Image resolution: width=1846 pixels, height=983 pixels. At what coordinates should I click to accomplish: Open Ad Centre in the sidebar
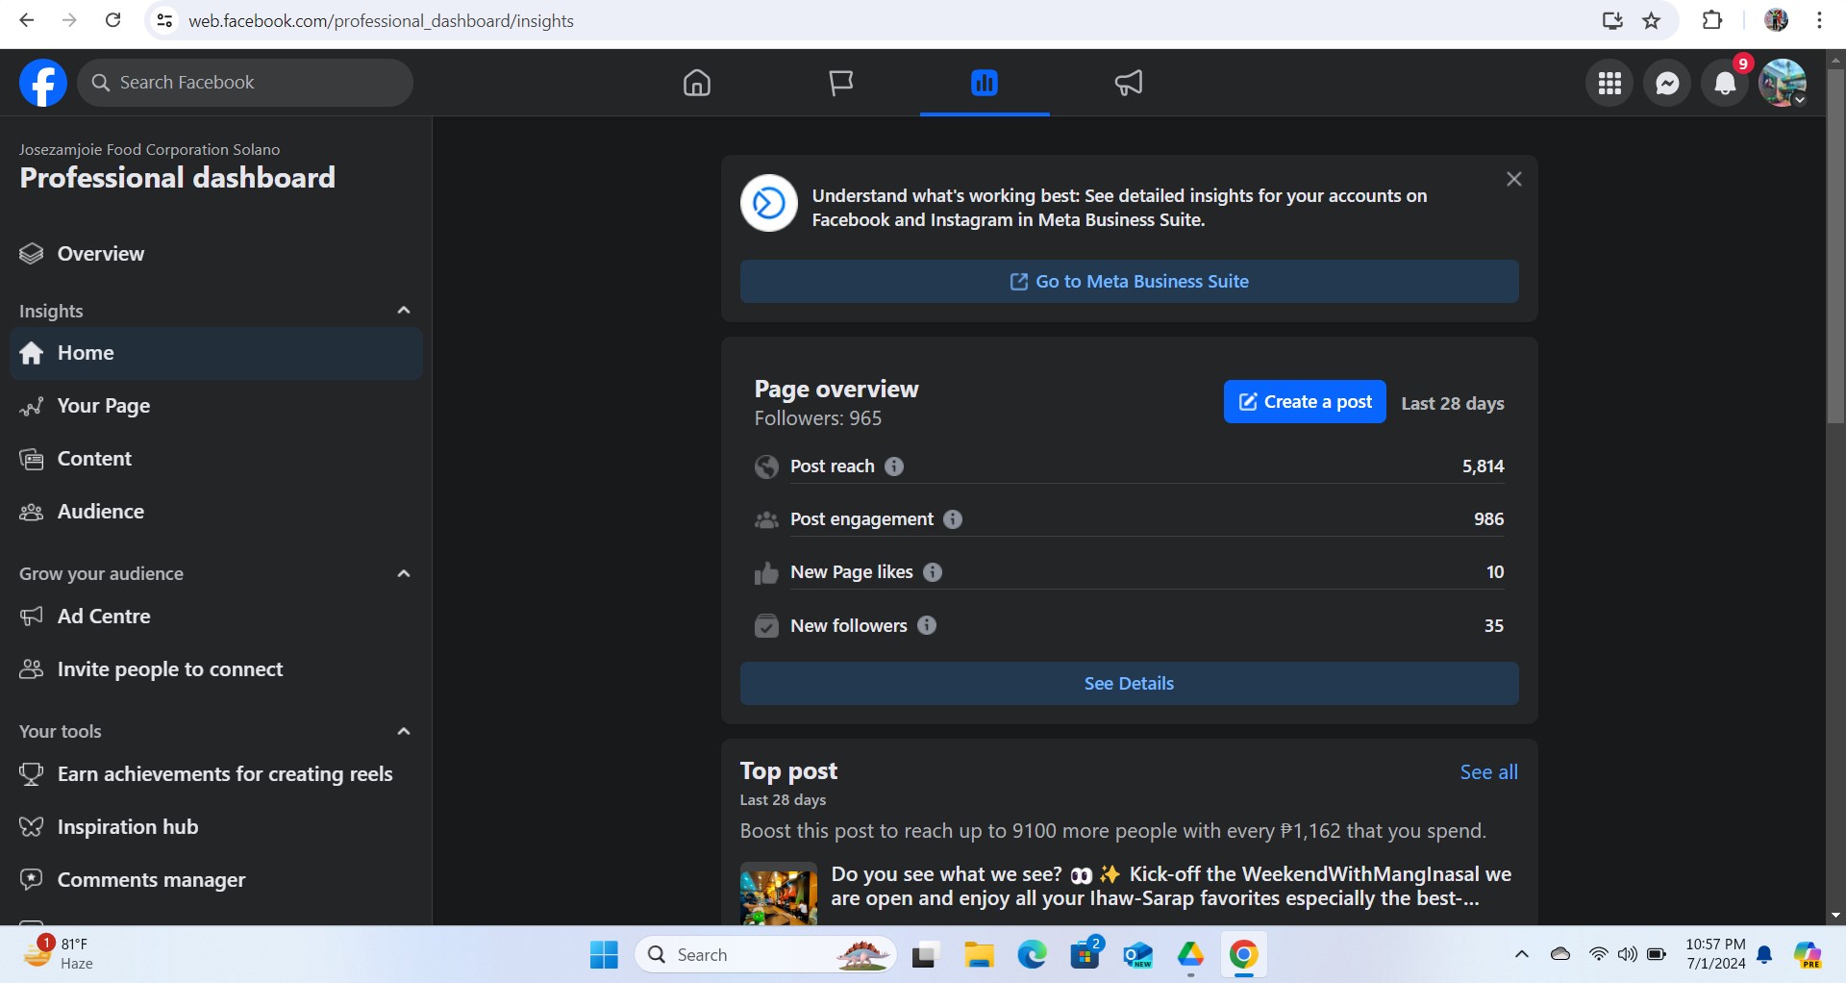pyautogui.click(x=216, y=617)
